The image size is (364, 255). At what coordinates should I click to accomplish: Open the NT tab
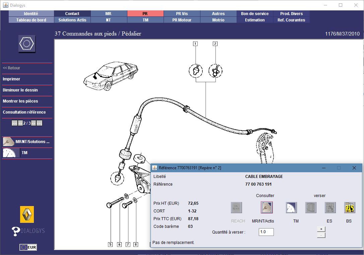[109, 20]
